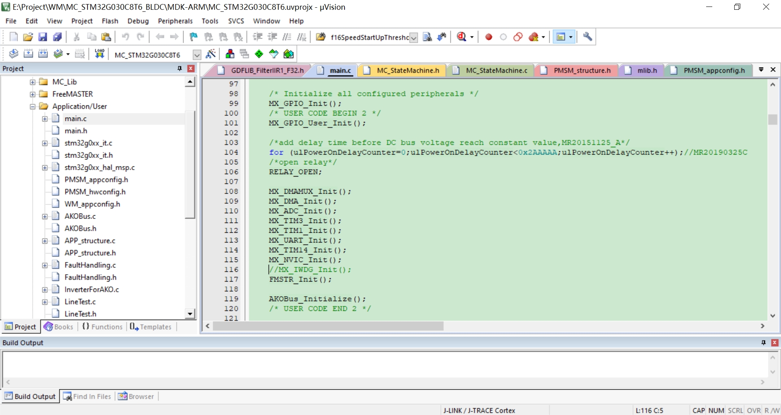The width and height of the screenshot is (781, 415).
Task: Select PMSM_hwconfig.h in project tree
Action: pyautogui.click(x=95, y=192)
